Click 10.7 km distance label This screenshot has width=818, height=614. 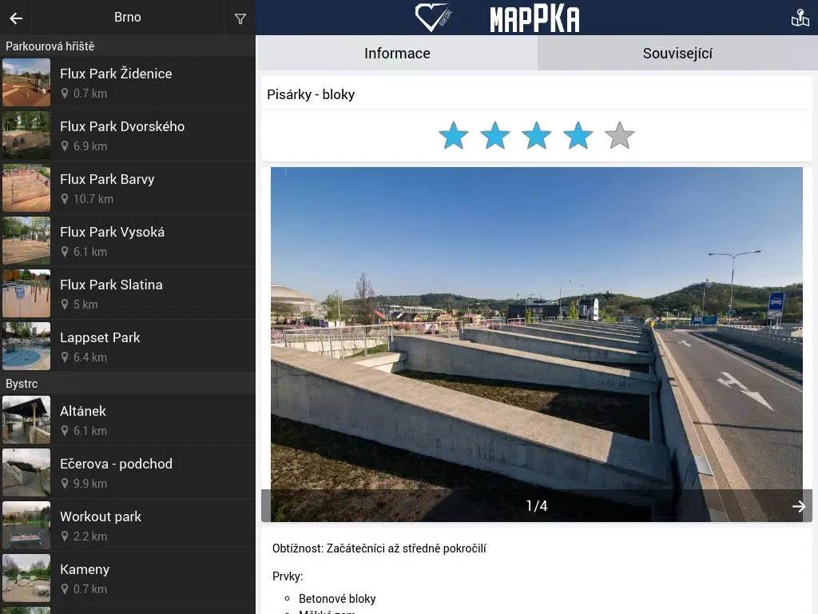93,199
